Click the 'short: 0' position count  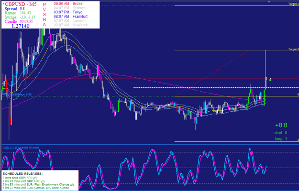click(280, 133)
